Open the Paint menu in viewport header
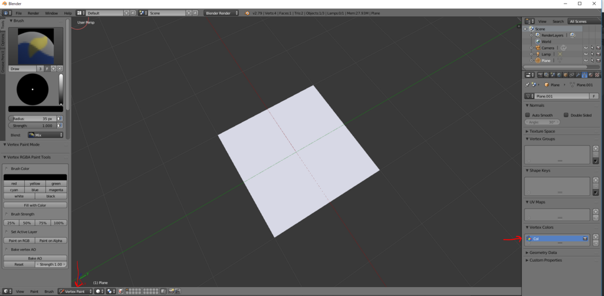 [34, 291]
